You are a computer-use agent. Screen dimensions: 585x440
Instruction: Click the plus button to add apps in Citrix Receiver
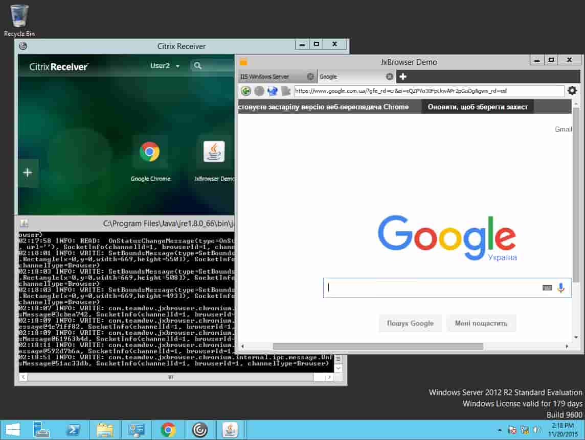click(27, 173)
